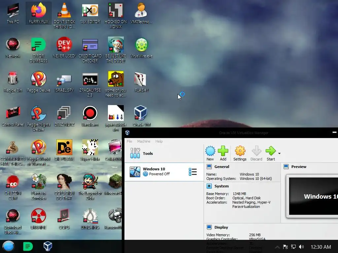Select the Peggle Deluxe desktop icon
This screenshot has height=253, width=338.
pyautogui.click(x=39, y=82)
